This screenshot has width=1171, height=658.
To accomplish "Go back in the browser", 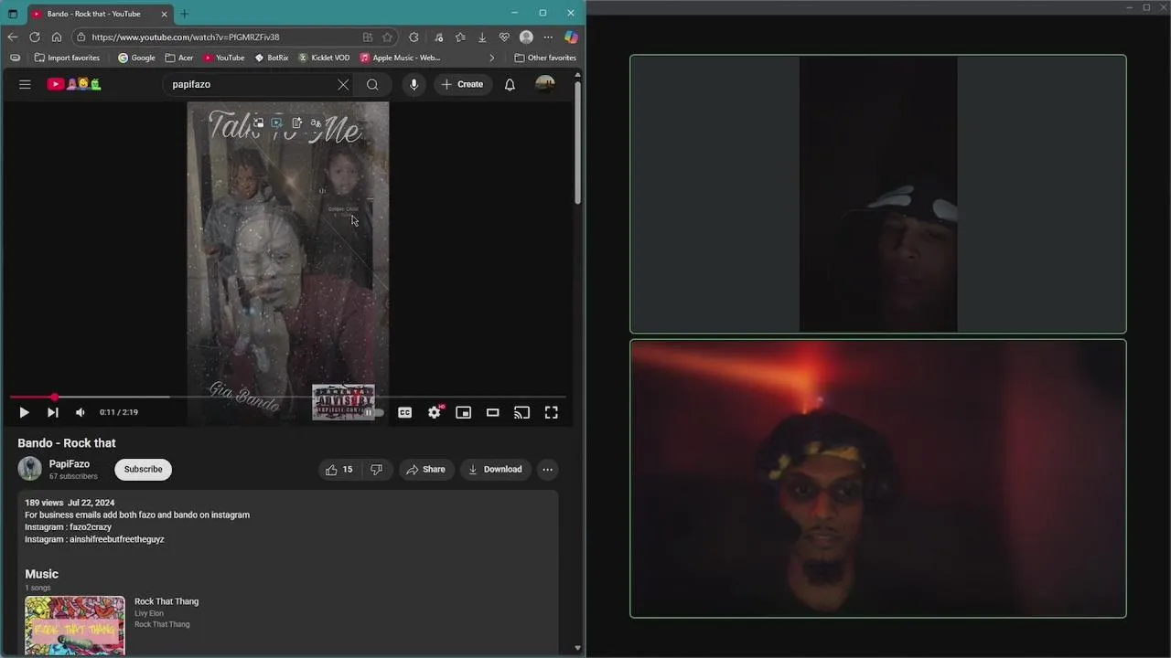I will point(12,37).
